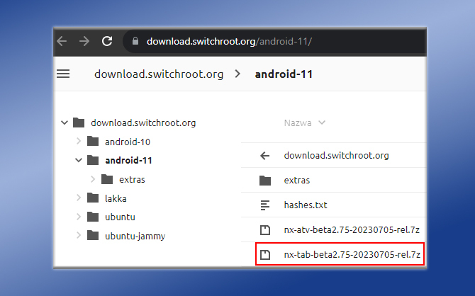The width and height of the screenshot is (475, 296).
Task: Click the back arrow icon in file list
Action: [x=264, y=156]
